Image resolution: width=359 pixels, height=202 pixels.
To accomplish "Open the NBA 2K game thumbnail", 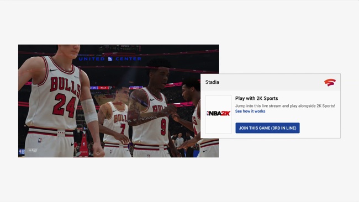I will point(218,114).
